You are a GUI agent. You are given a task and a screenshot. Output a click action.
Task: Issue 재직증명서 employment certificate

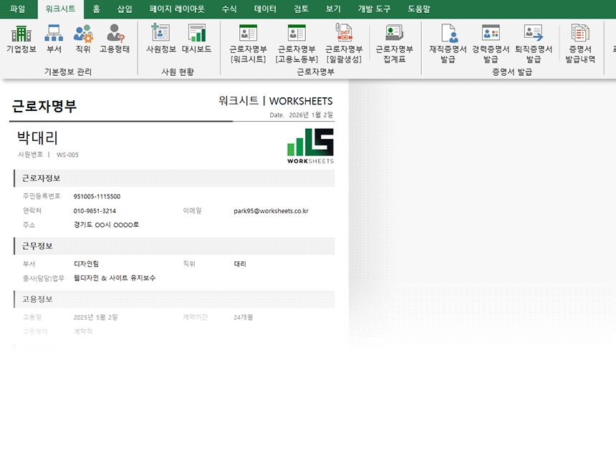coord(448,42)
